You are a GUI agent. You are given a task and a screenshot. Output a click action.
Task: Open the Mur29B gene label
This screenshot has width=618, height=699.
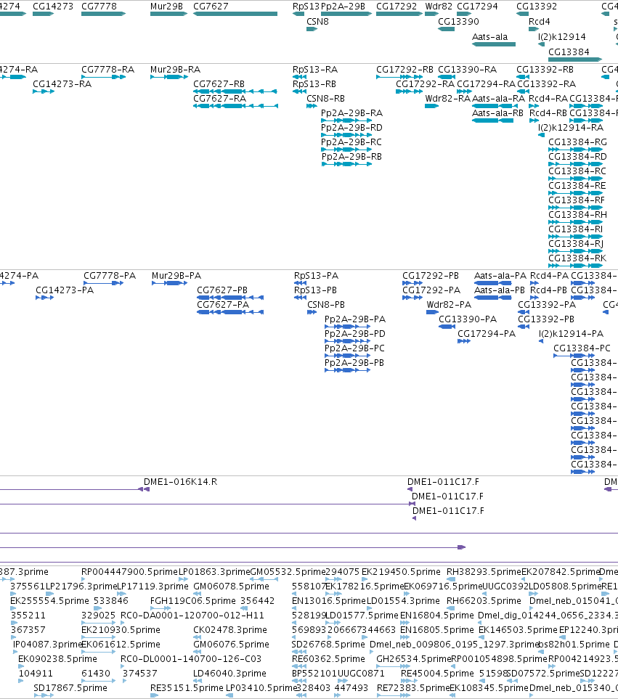pos(166,7)
